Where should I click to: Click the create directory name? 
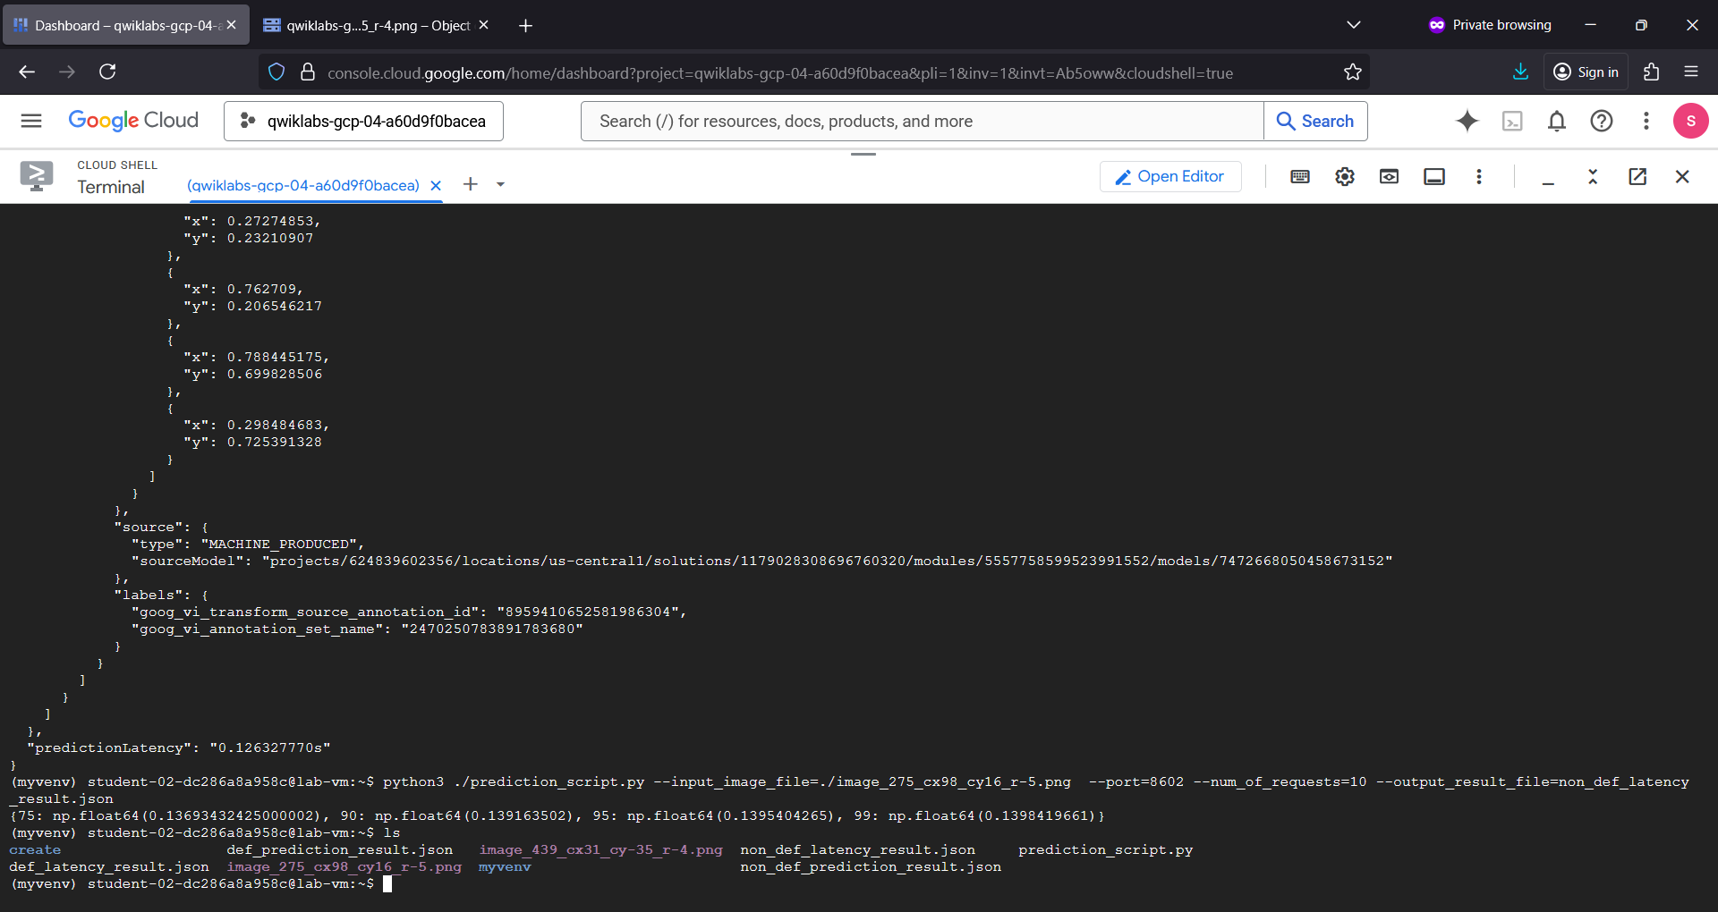click(35, 849)
